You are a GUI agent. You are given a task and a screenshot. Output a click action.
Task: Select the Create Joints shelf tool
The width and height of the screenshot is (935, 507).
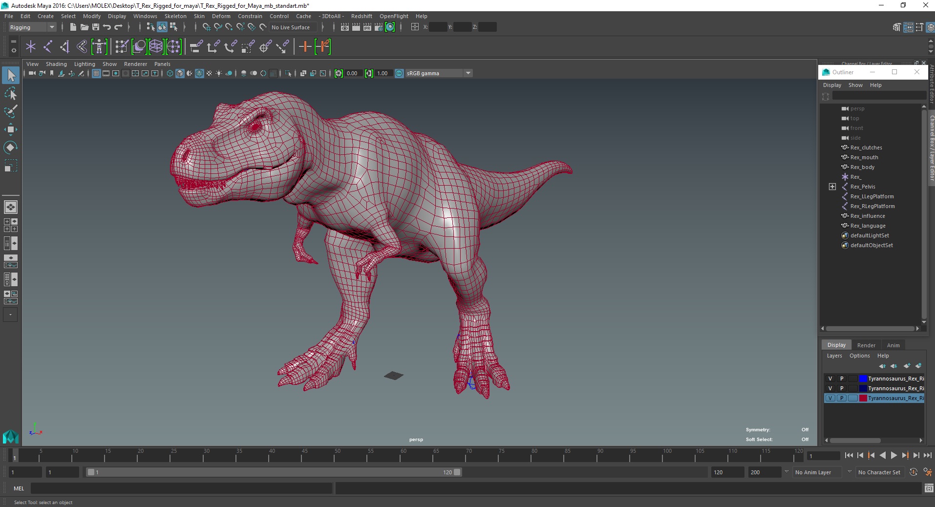(x=48, y=47)
